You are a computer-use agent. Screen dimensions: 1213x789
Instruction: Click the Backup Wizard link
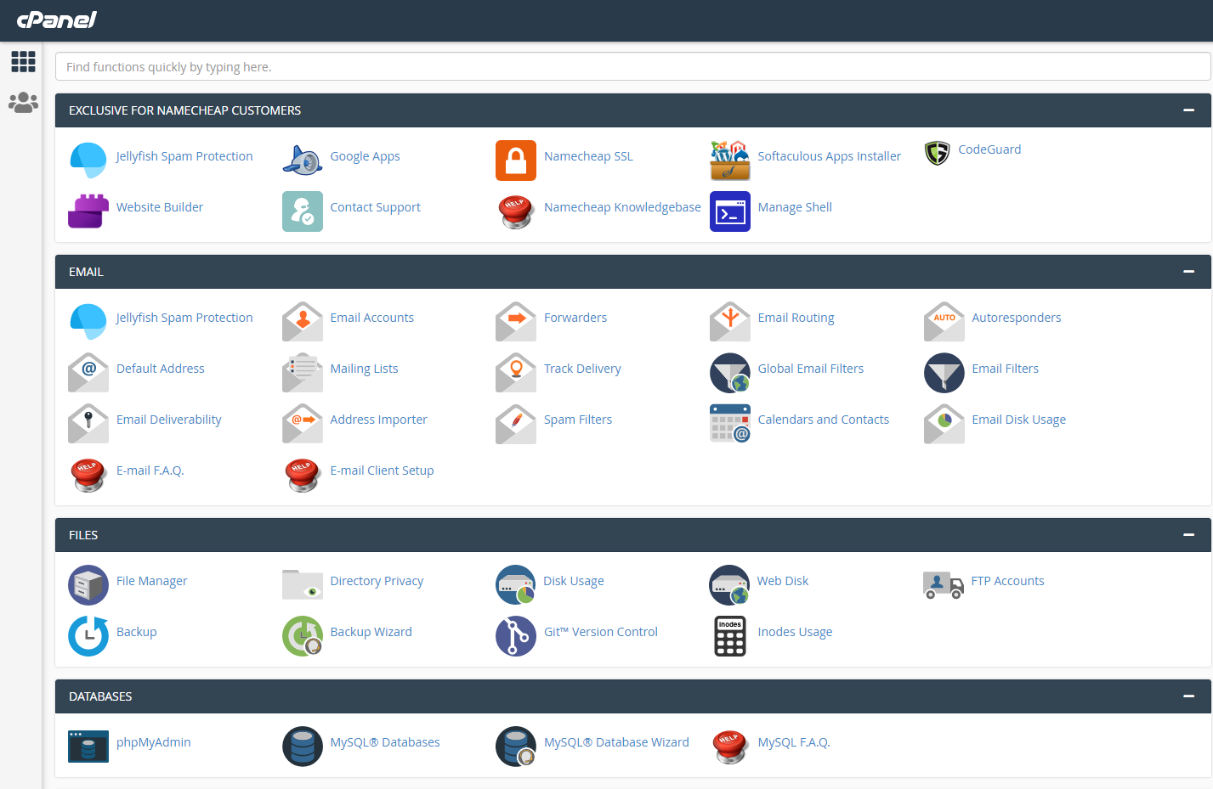(x=371, y=632)
